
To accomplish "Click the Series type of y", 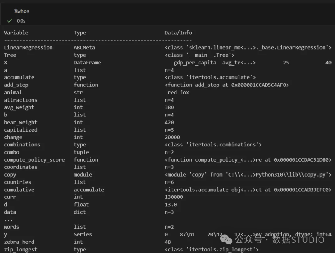I will [83, 234].
